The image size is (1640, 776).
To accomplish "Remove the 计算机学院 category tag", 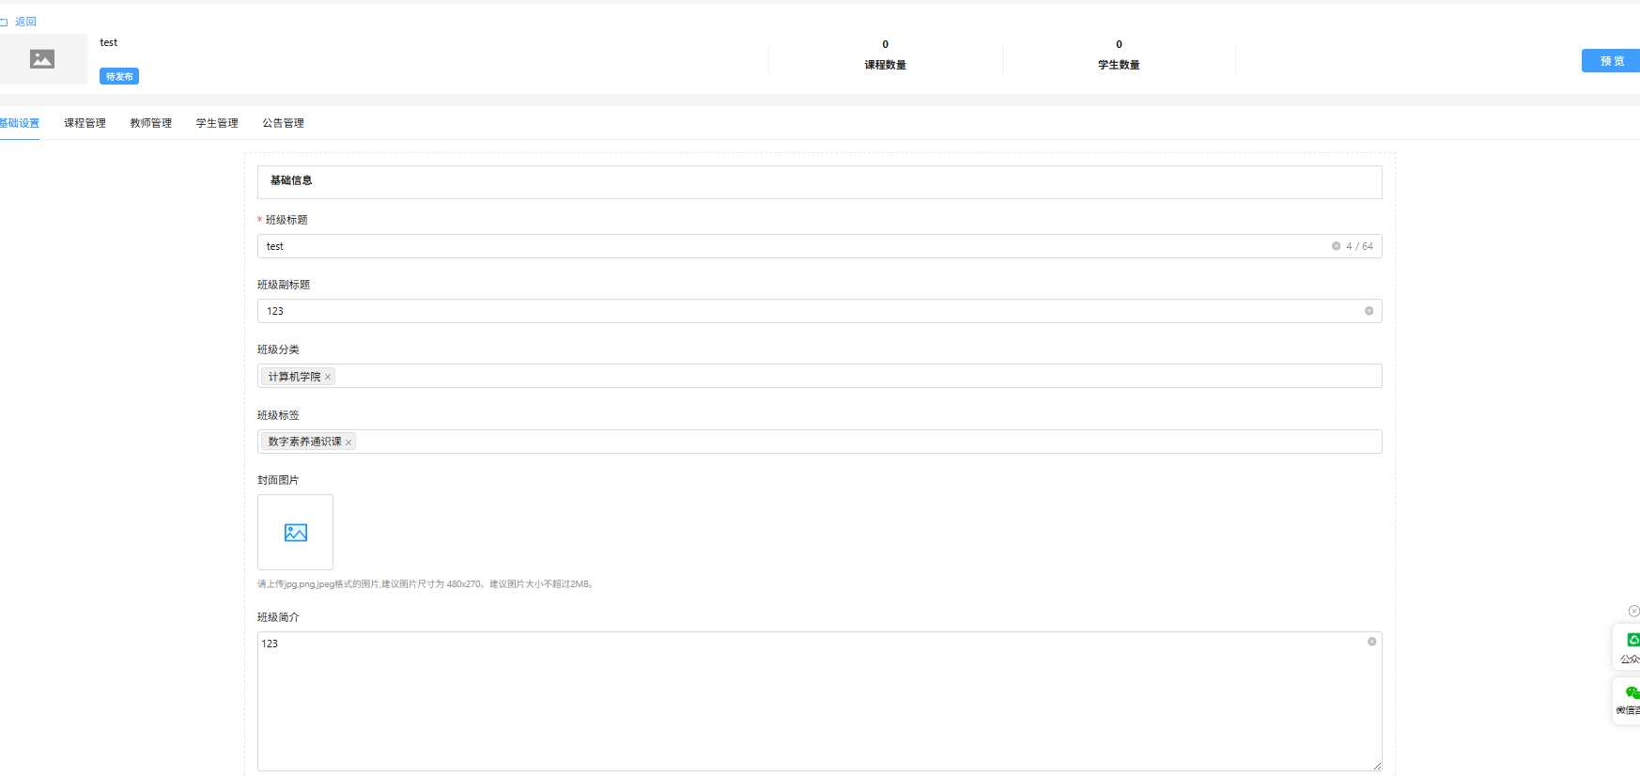I will [328, 378].
